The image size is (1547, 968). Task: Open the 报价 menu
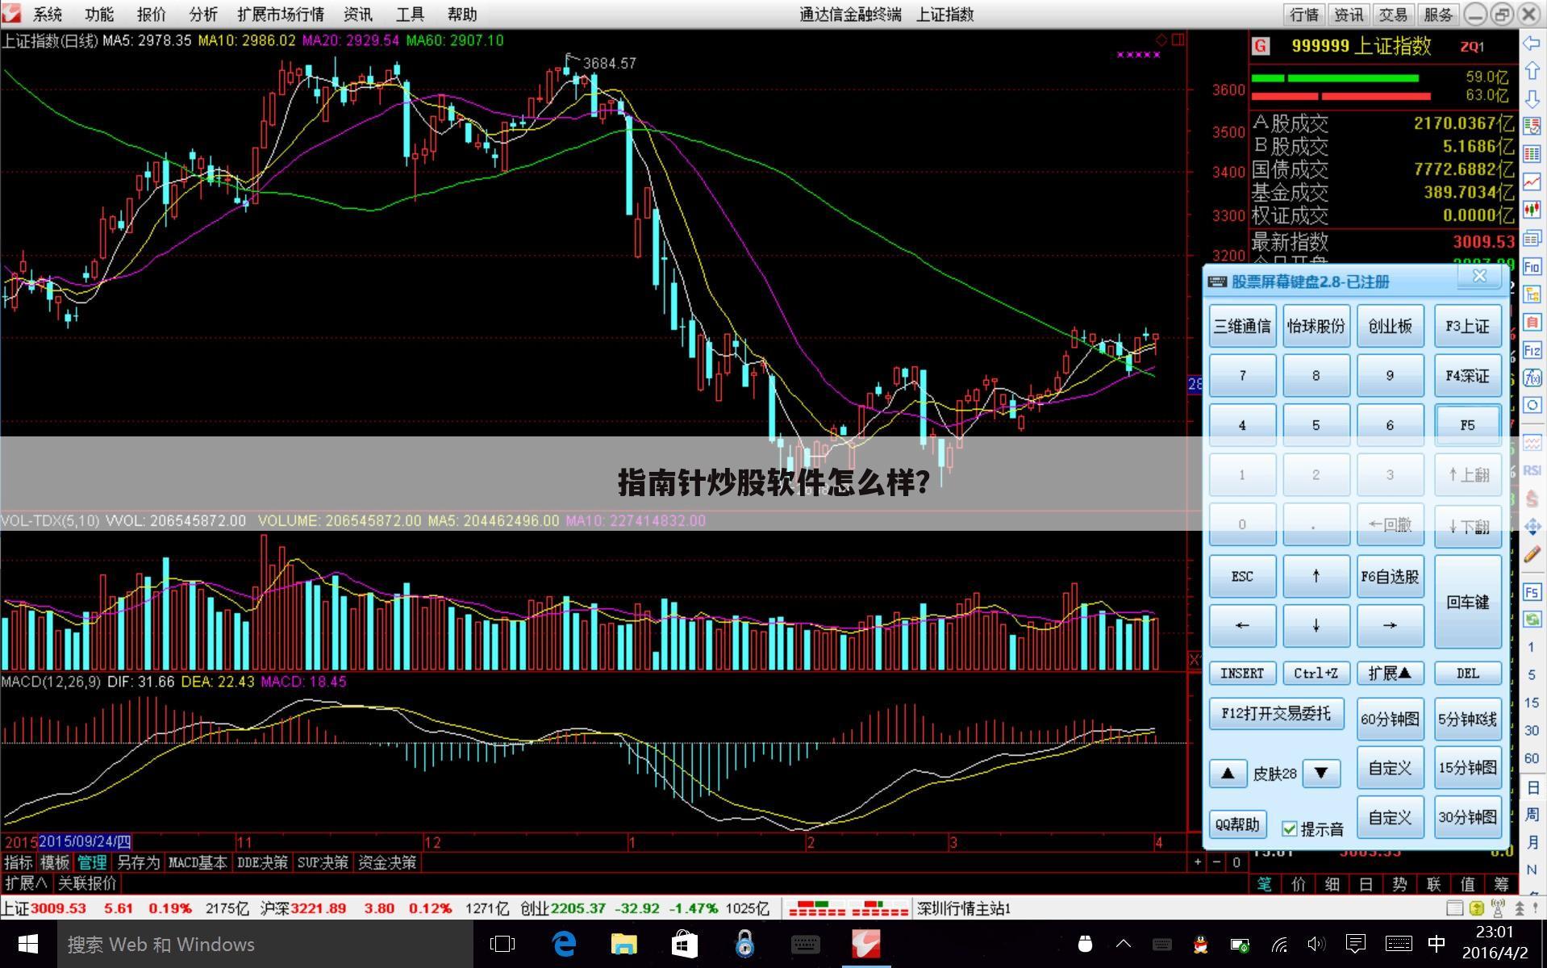click(x=151, y=15)
